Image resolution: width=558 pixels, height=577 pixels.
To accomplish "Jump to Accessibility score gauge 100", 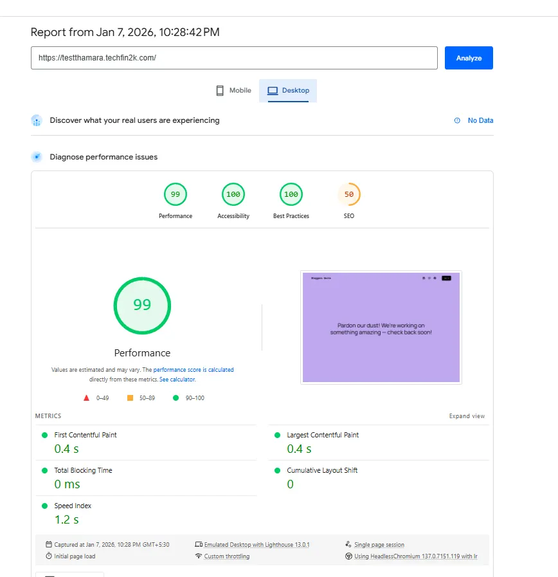I will tap(233, 194).
